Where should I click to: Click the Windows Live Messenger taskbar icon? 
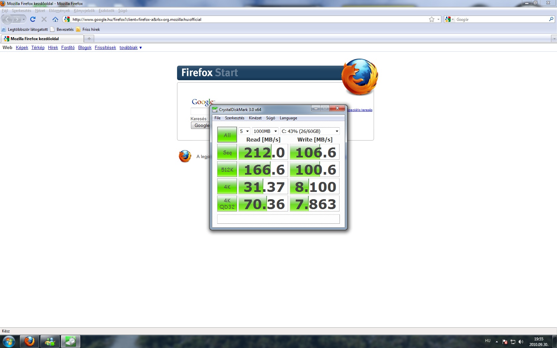pos(50,341)
